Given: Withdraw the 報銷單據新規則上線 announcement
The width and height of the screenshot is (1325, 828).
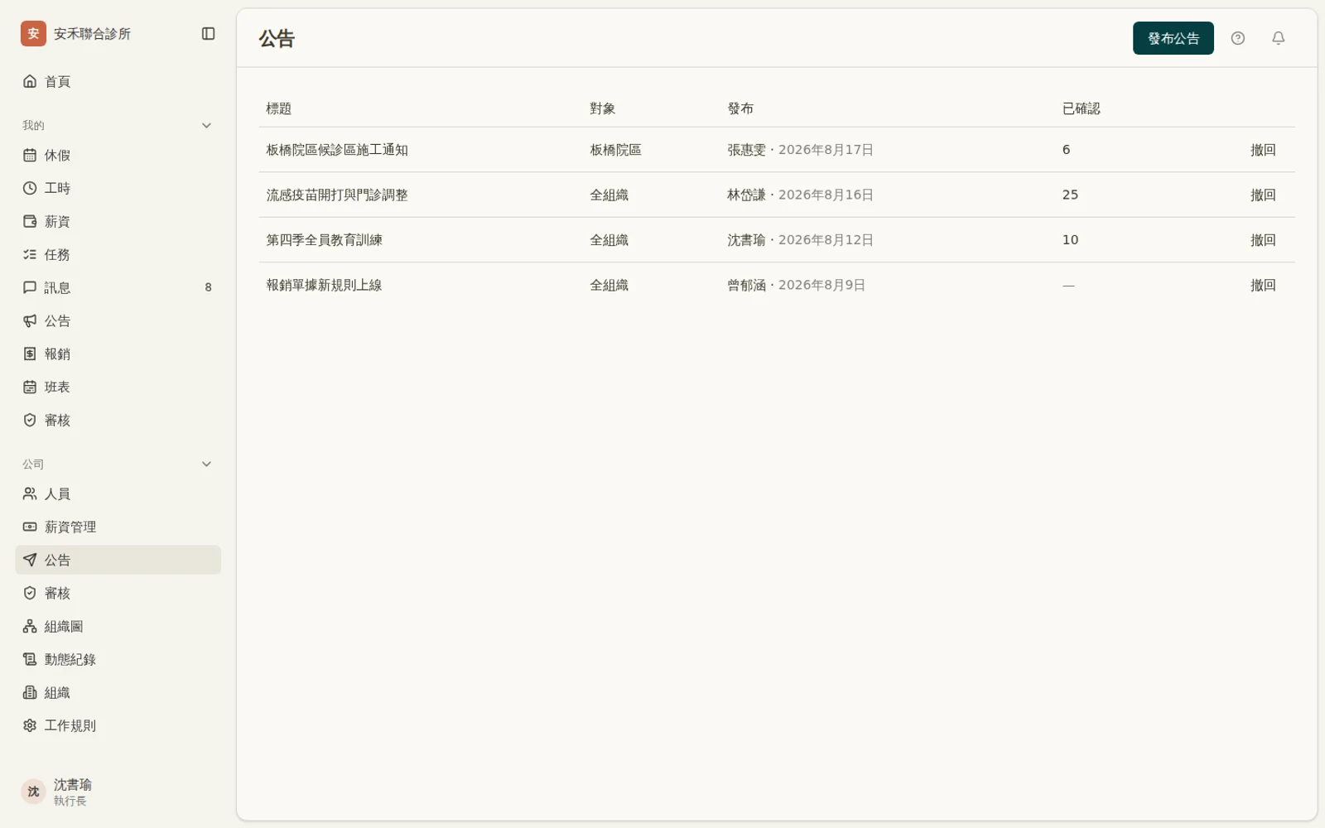Looking at the screenshot, I should coord(1262,285).
